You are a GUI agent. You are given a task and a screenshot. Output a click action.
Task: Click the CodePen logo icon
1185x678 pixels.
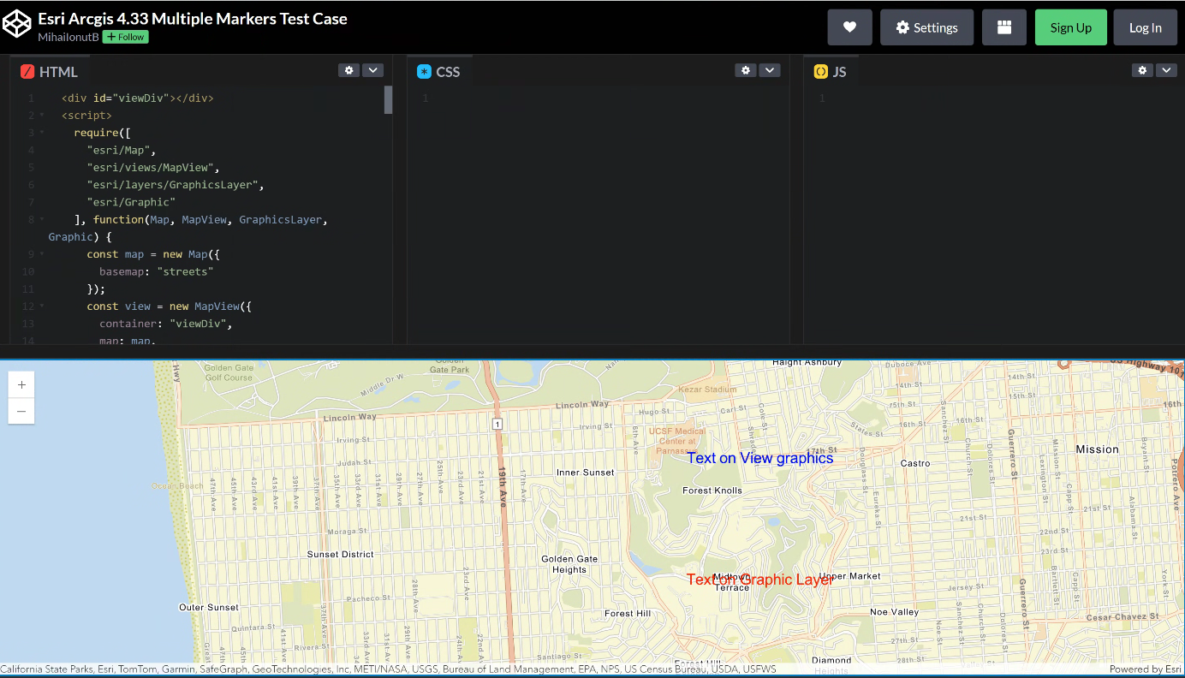[x=17, y=25]
